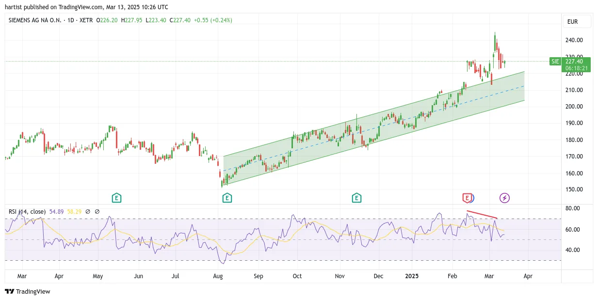Click the 2025 label on time axis
Image resolution: width=598 pixels, height=300 pixels.
pos(412,276)
